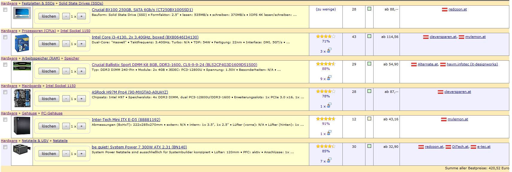Viewport: 512px width, 172px height.
Task: Open be quiet! System Power 7 link
Action: pyautogui.click(x=139, y=147)
